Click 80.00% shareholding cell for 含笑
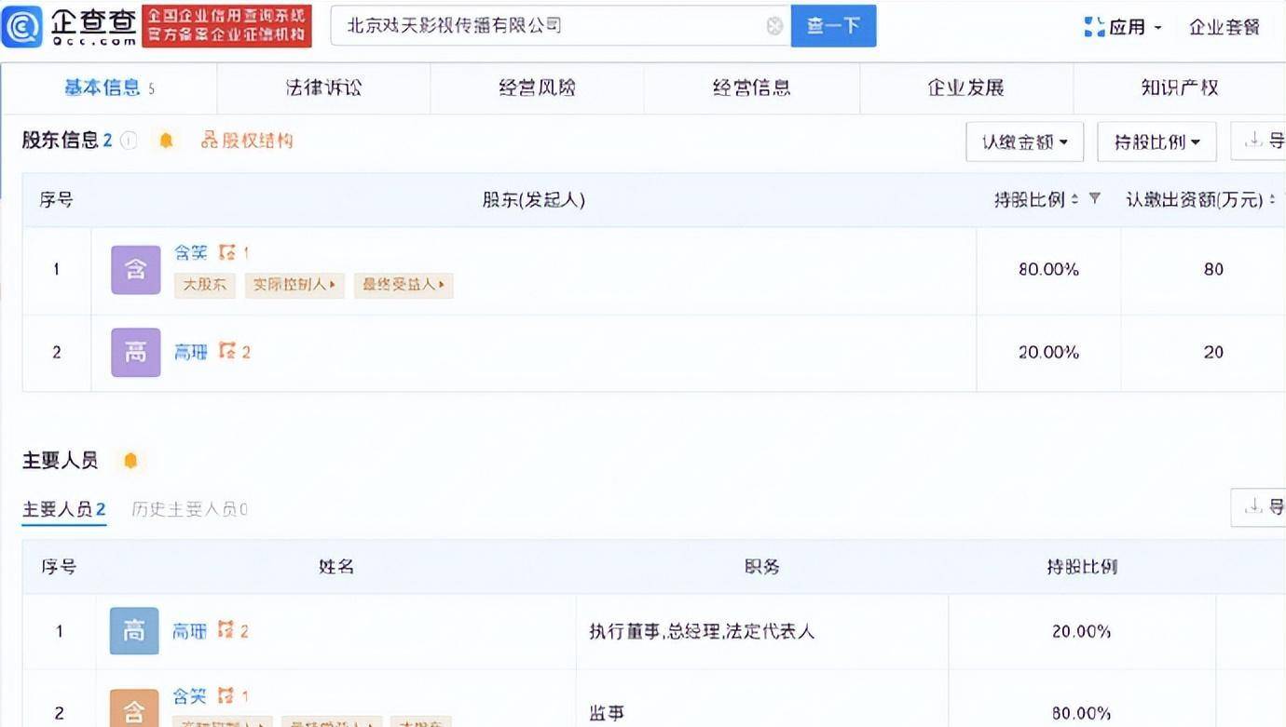 (1048, 270)
